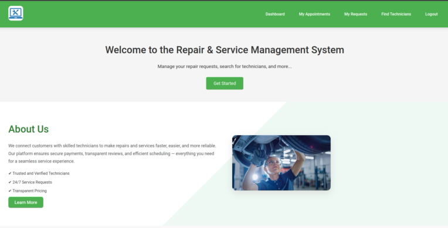Click the repair system logo icon
Viewport: 448px width, 228px height.
(x=16, y=13)
